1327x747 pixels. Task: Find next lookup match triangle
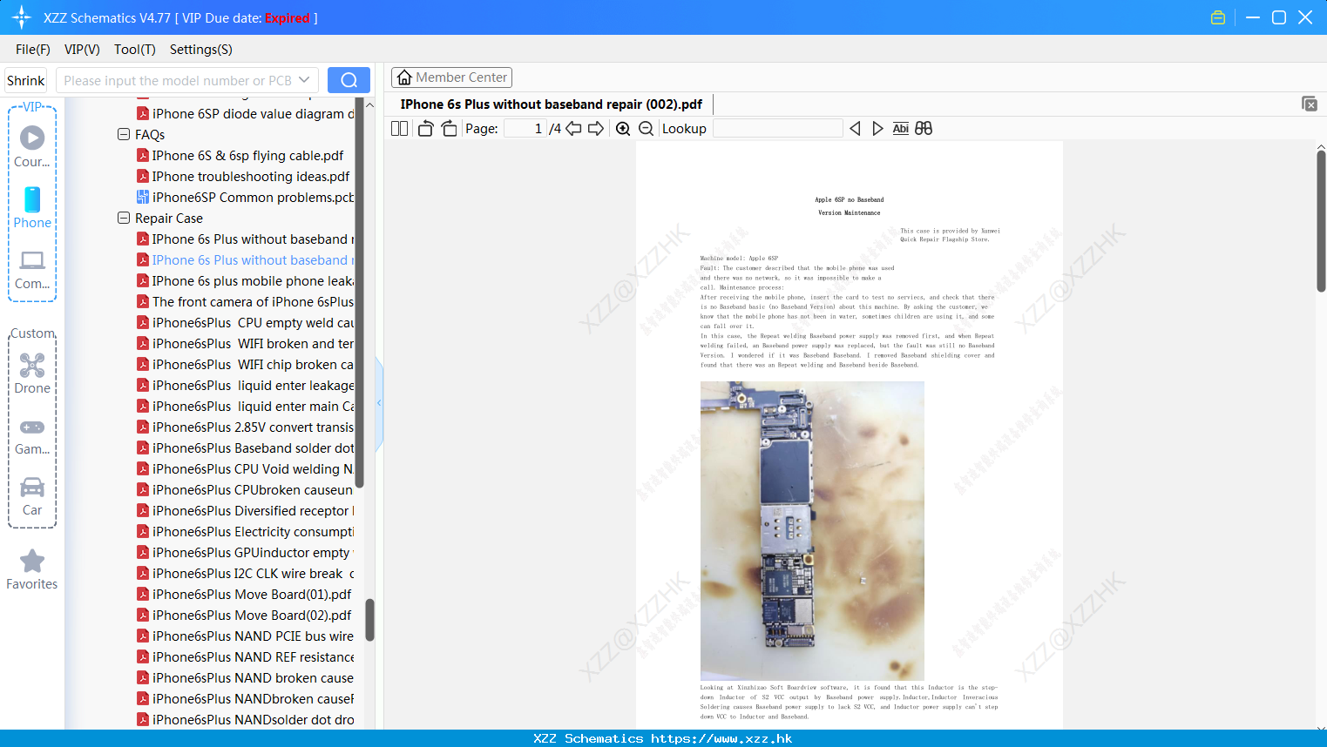pyautogui.click(x=877, y=129)
